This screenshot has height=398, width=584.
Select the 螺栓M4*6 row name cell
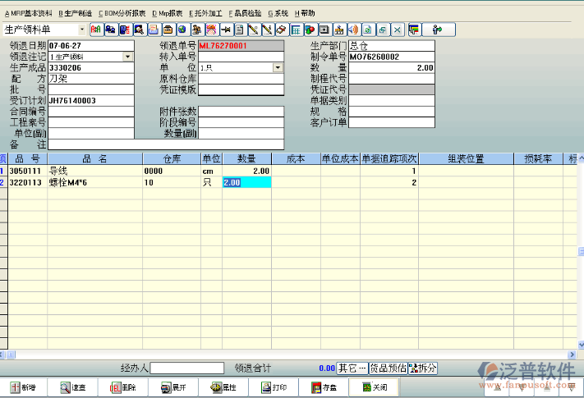point(94,182)
